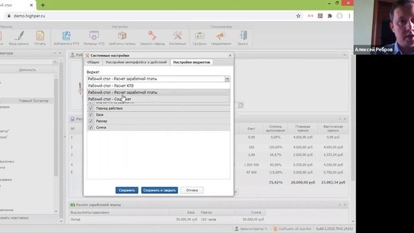The image size is (414, 233).
Task: Open the Ввод данных toolbar icon
Action: tap(19, 36)
